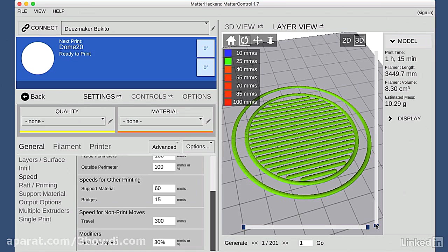Switch layer view to 2D mode

click(x=346, y=40)
